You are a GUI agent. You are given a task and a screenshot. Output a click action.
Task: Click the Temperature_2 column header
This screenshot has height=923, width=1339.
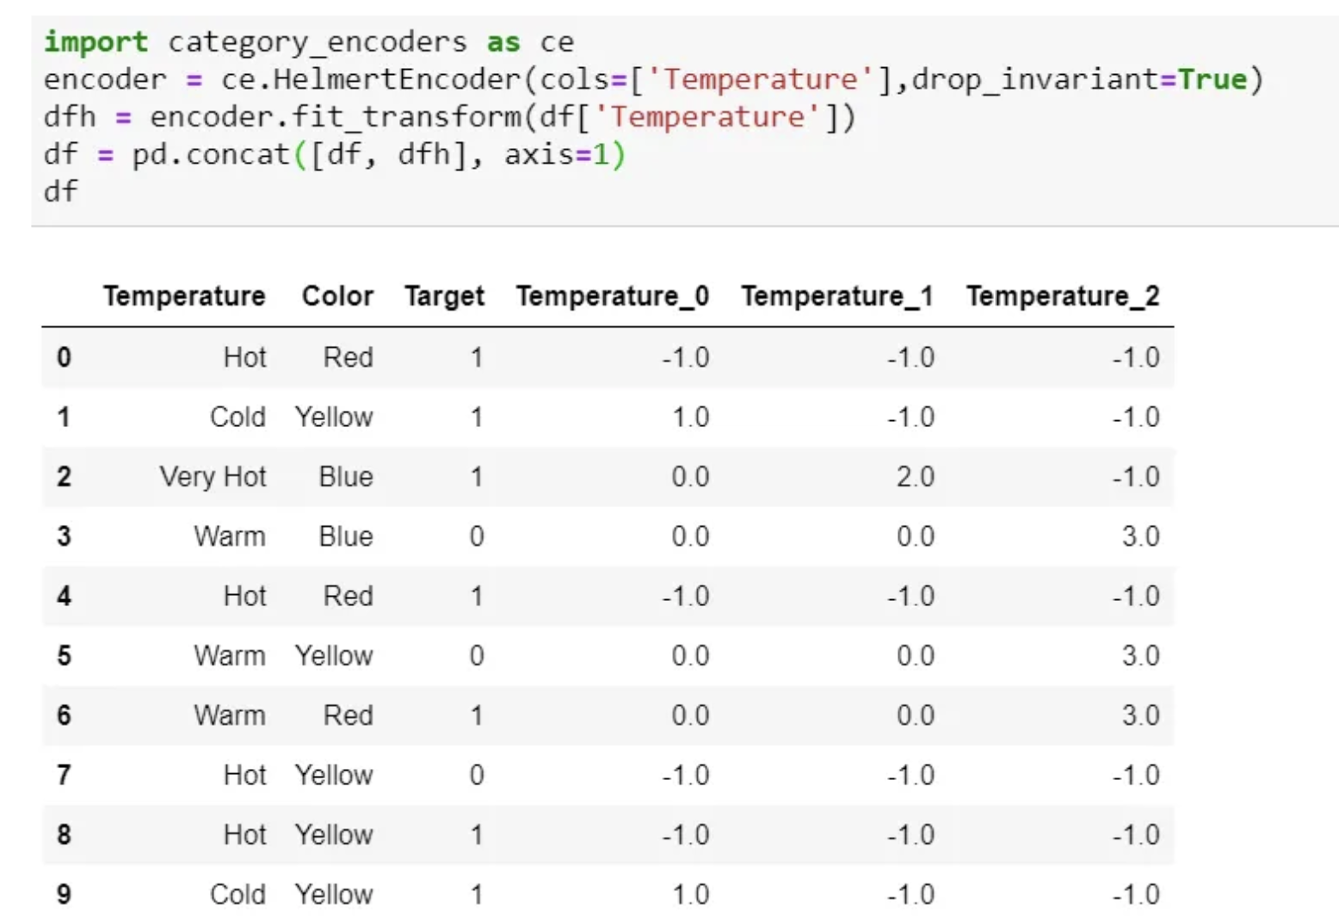click(x=1062, y=296)
